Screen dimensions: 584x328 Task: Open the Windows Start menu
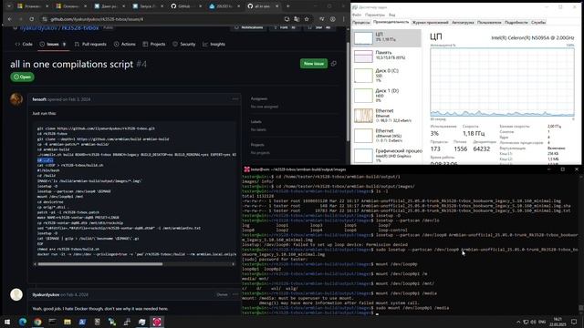coord(7,322)
